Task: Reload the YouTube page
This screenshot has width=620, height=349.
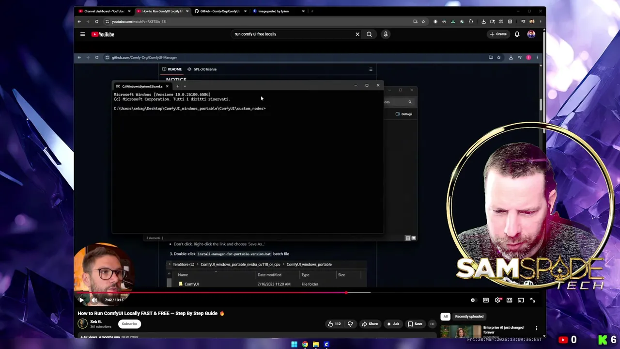Action: pos(97,21)
